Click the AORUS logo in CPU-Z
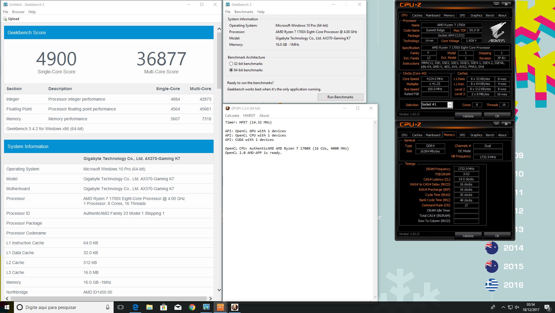The image size is (555, 313). pos(497,32)
